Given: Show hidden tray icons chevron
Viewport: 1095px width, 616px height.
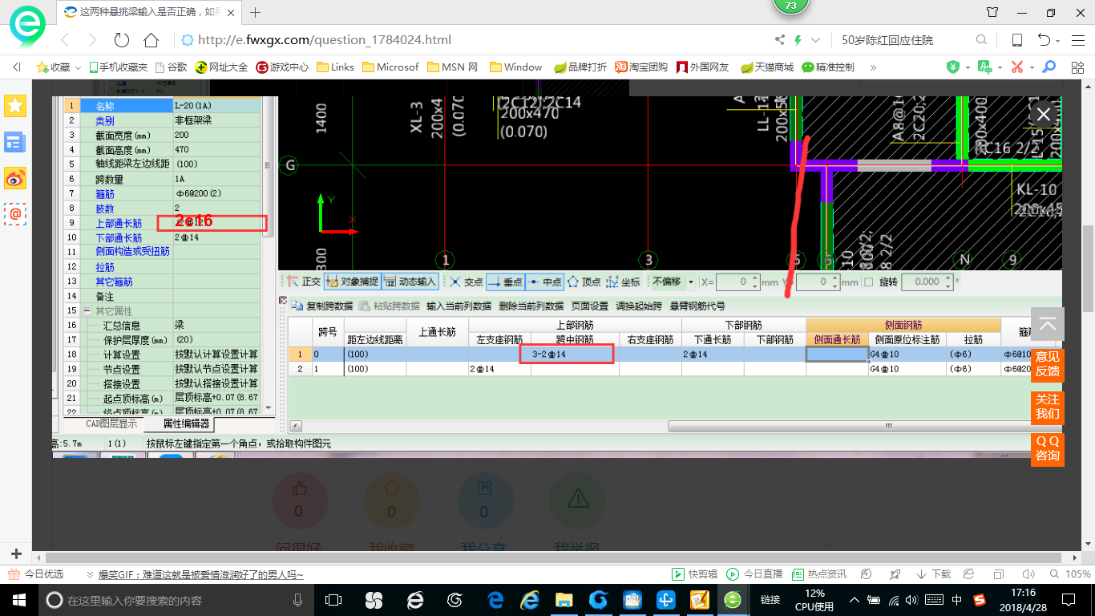Looking at the screenshot, I should point(855,600).
